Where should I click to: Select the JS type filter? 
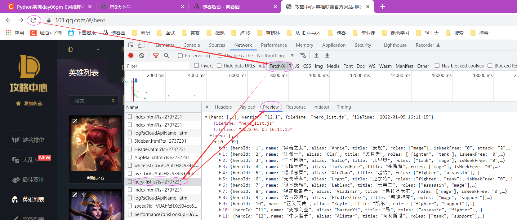point(297,66)
